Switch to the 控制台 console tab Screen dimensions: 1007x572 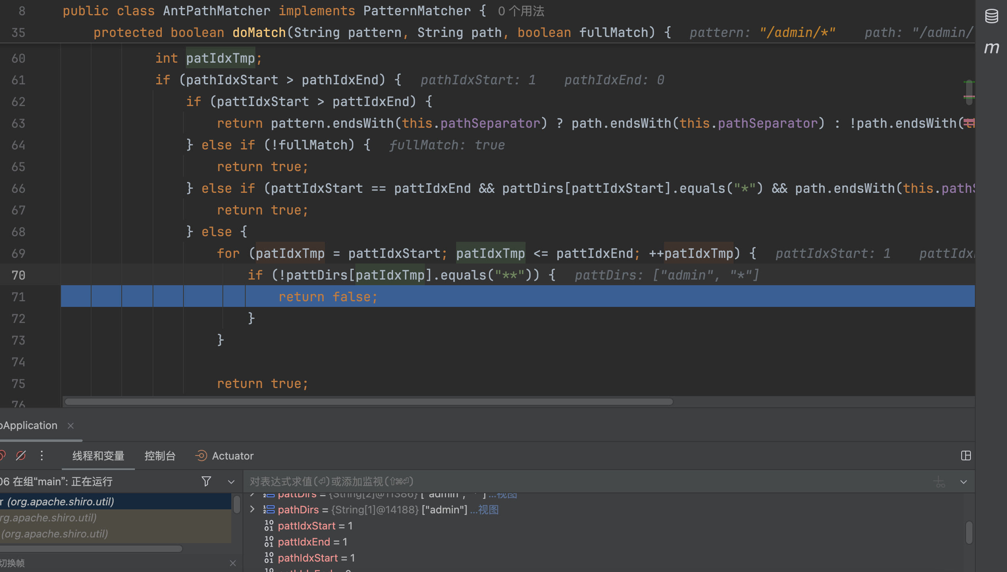click(x=160, y=456)
